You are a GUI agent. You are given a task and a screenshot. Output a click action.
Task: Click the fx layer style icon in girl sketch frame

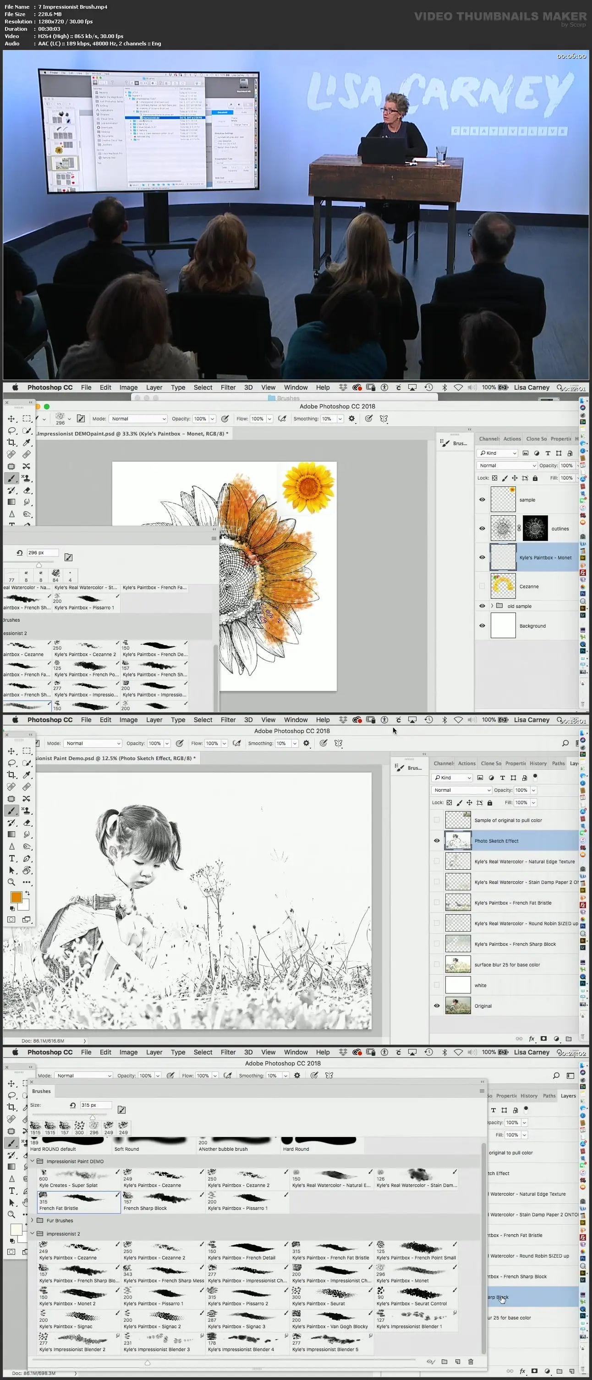(532, 1038)
